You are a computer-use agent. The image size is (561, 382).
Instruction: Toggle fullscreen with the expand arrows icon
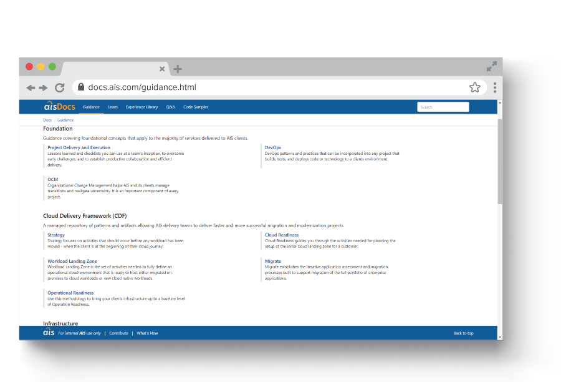tap(492, 66)
